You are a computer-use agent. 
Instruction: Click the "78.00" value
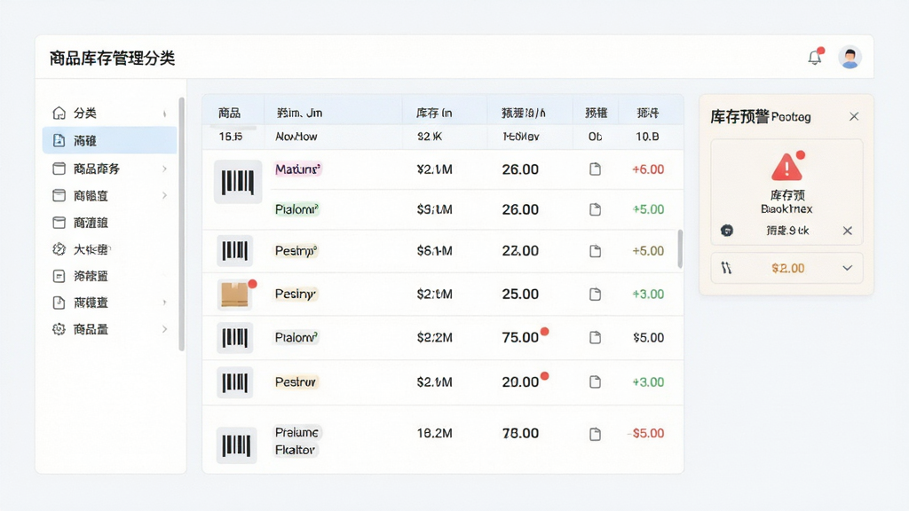[520, 433]
